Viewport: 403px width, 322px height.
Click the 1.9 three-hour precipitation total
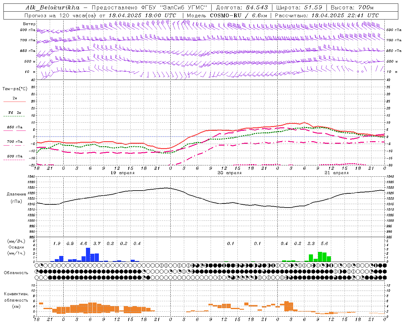click(57, 244)
